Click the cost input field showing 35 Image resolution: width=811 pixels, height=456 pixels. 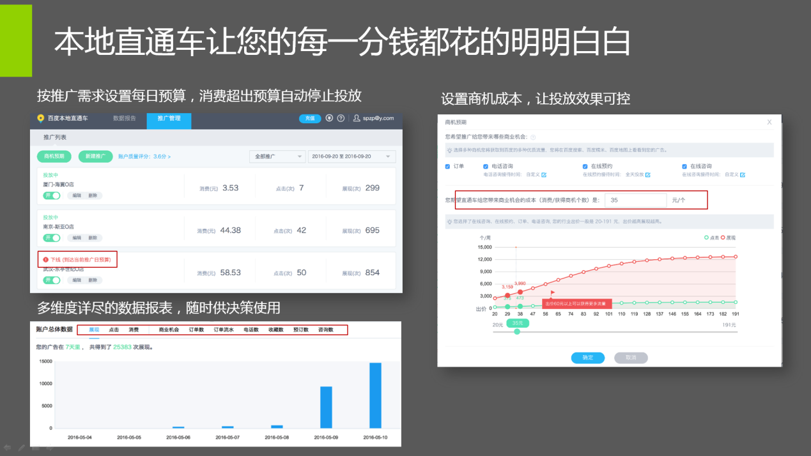(x=635, y=200)
